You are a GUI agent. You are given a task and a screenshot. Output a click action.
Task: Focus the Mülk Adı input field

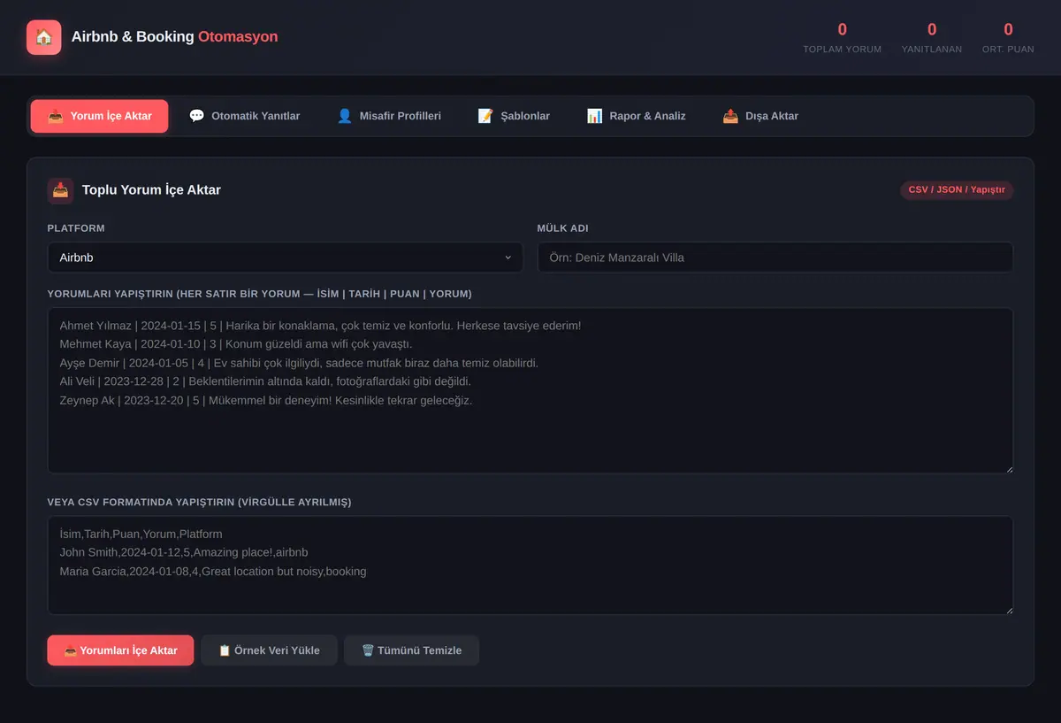[775, 258]
